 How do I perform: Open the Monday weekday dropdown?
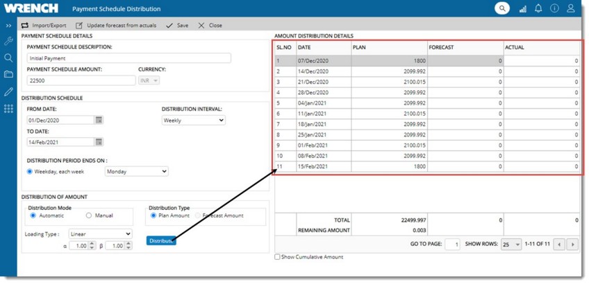click(x=136, y=171)
